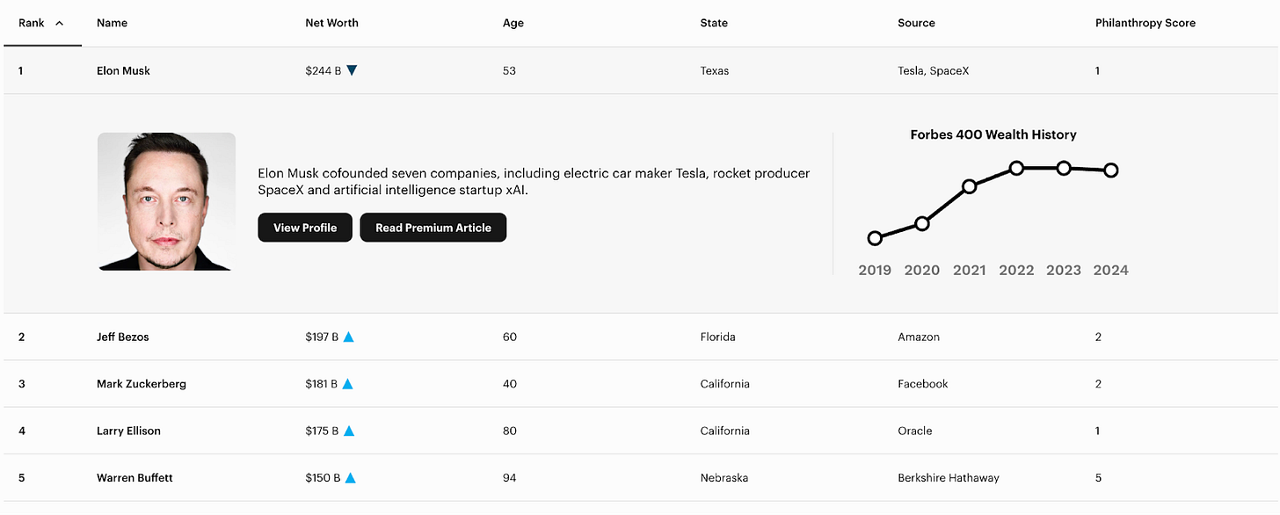Sort the table by Net Worth
1280x515 pixels.
331,23
